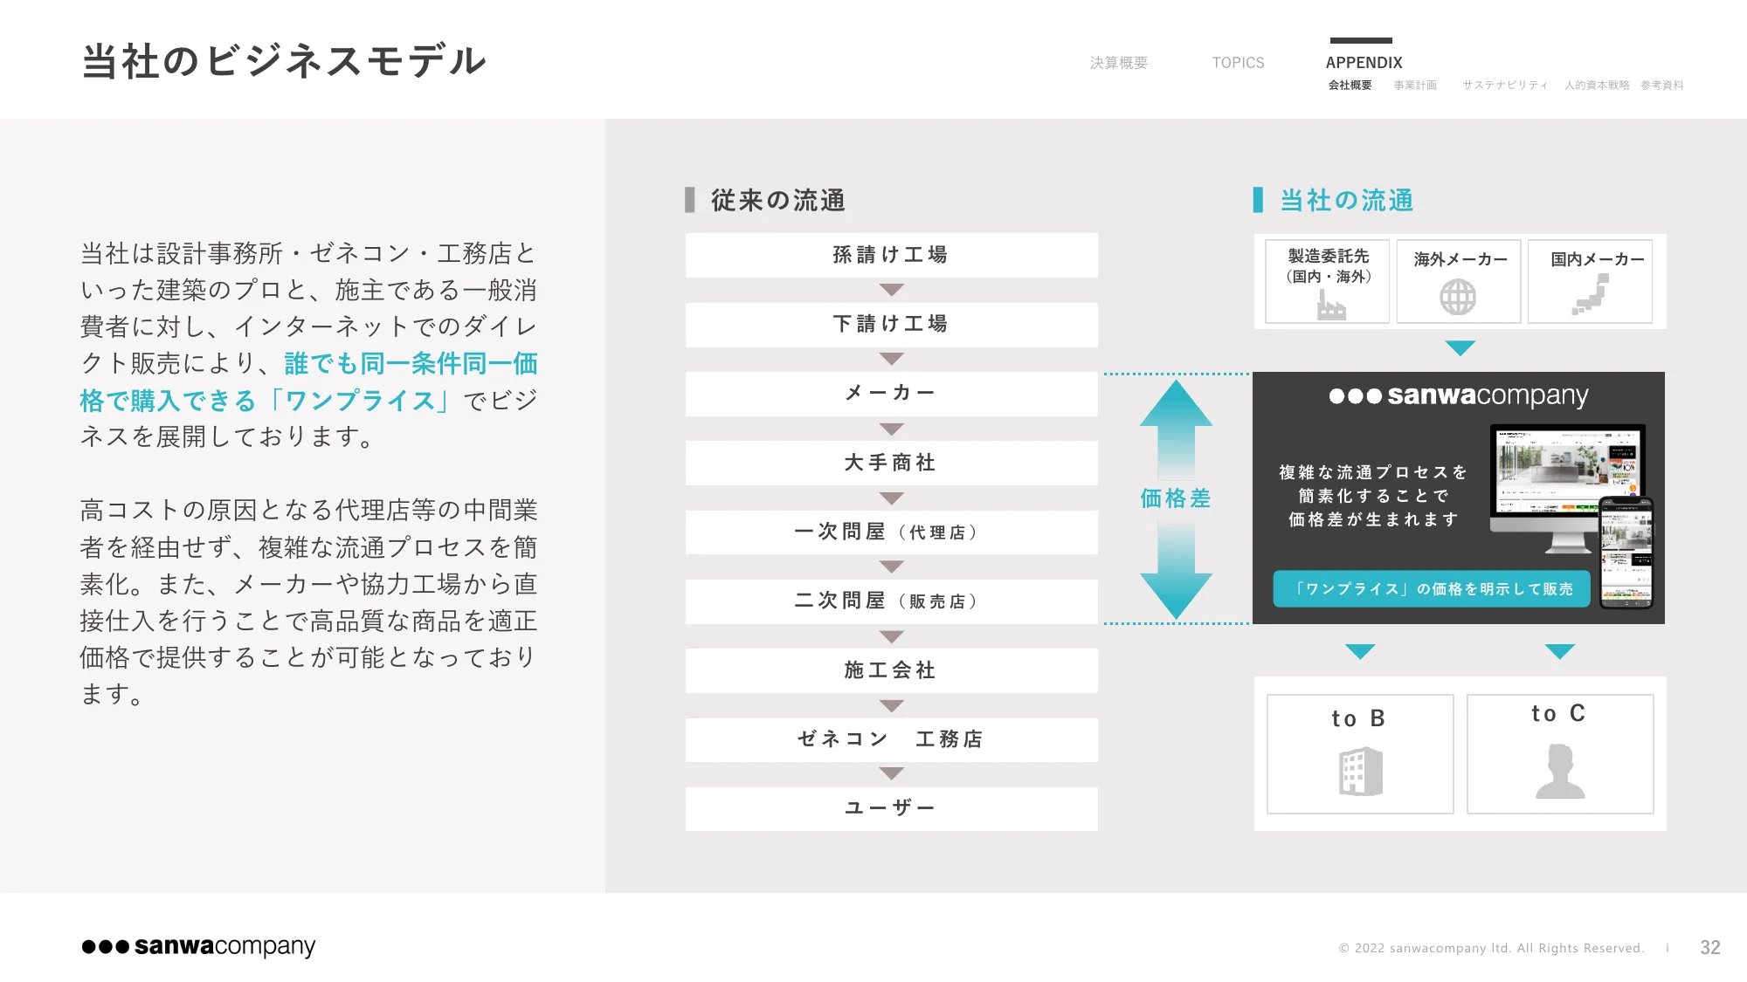This screenshot has width=1747, height=982.
Task: Click the 国内メーカー card
Action: [1590, 281]
